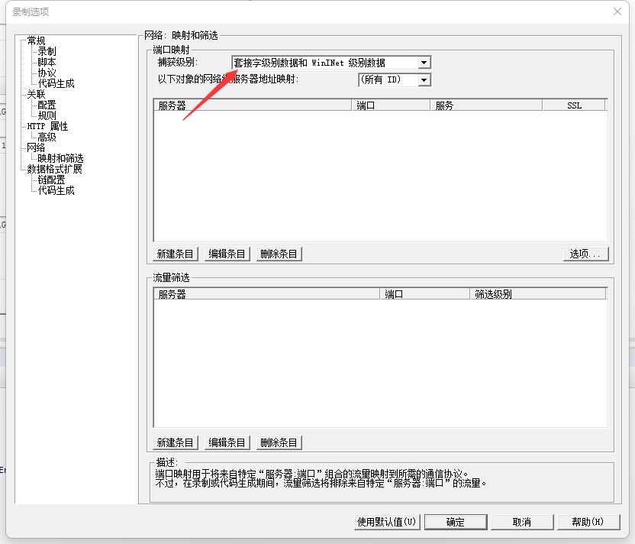
Task: Confirm settings with the 确定 button
Action: [x=456, y=521]
